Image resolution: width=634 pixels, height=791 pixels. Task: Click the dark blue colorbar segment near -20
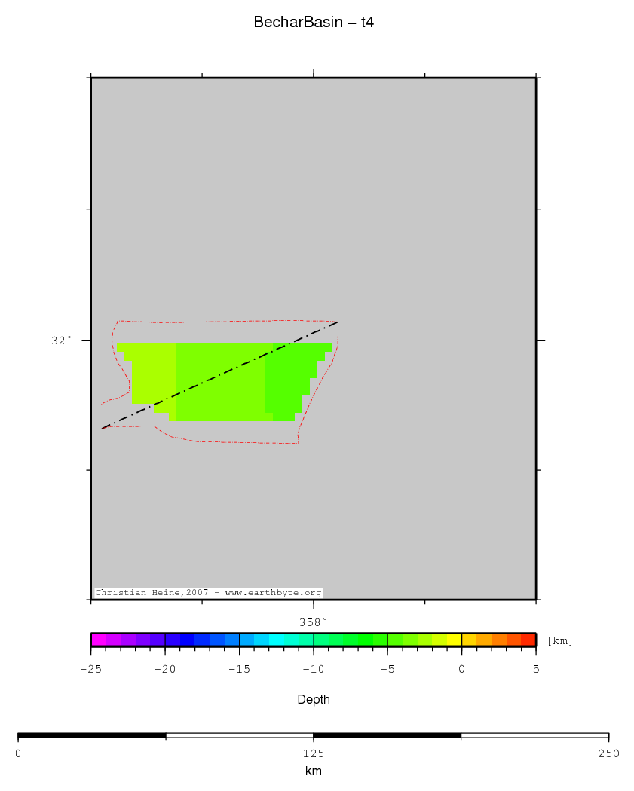pos(172,640)
